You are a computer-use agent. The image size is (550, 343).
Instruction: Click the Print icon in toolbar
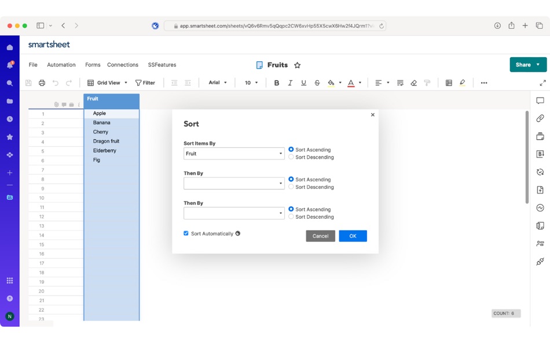click(42, 83)
